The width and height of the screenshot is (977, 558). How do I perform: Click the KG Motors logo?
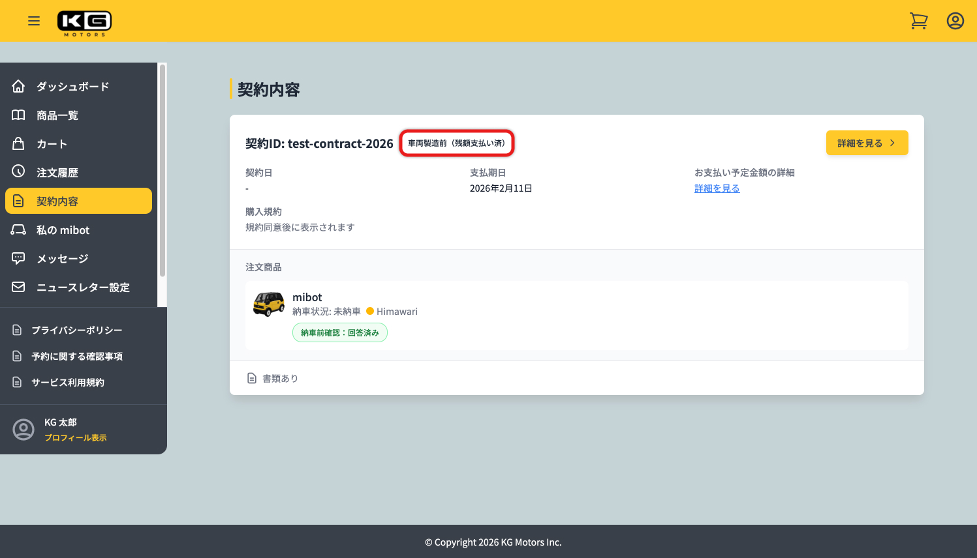84,20
